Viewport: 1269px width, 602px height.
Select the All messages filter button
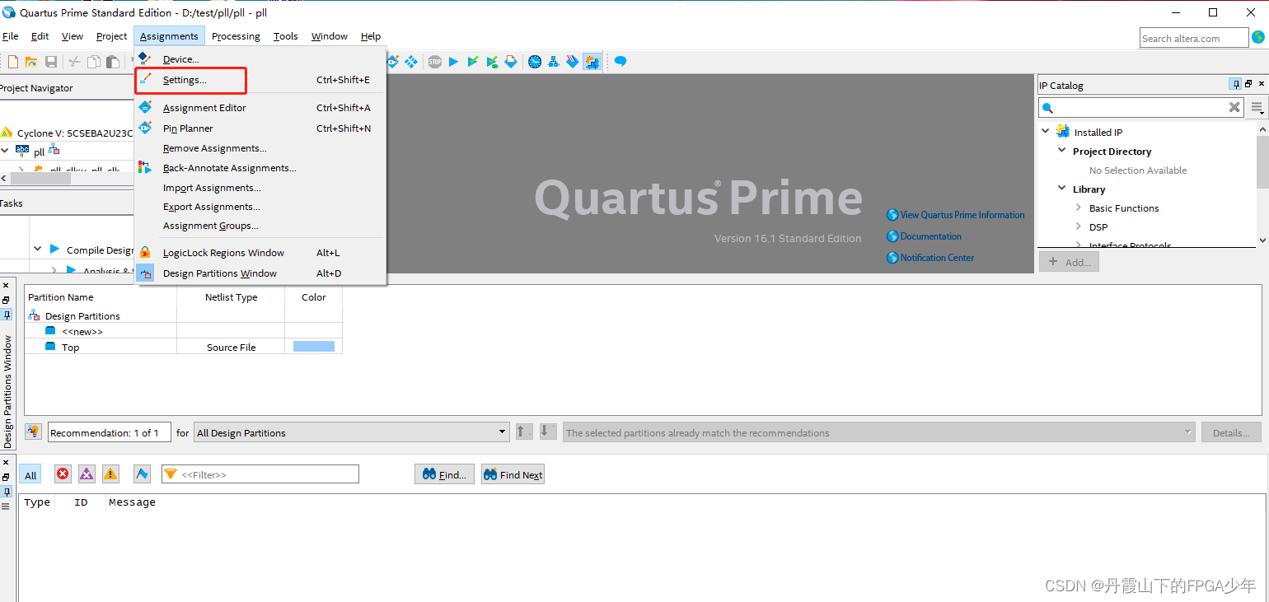tap(30, 475)
